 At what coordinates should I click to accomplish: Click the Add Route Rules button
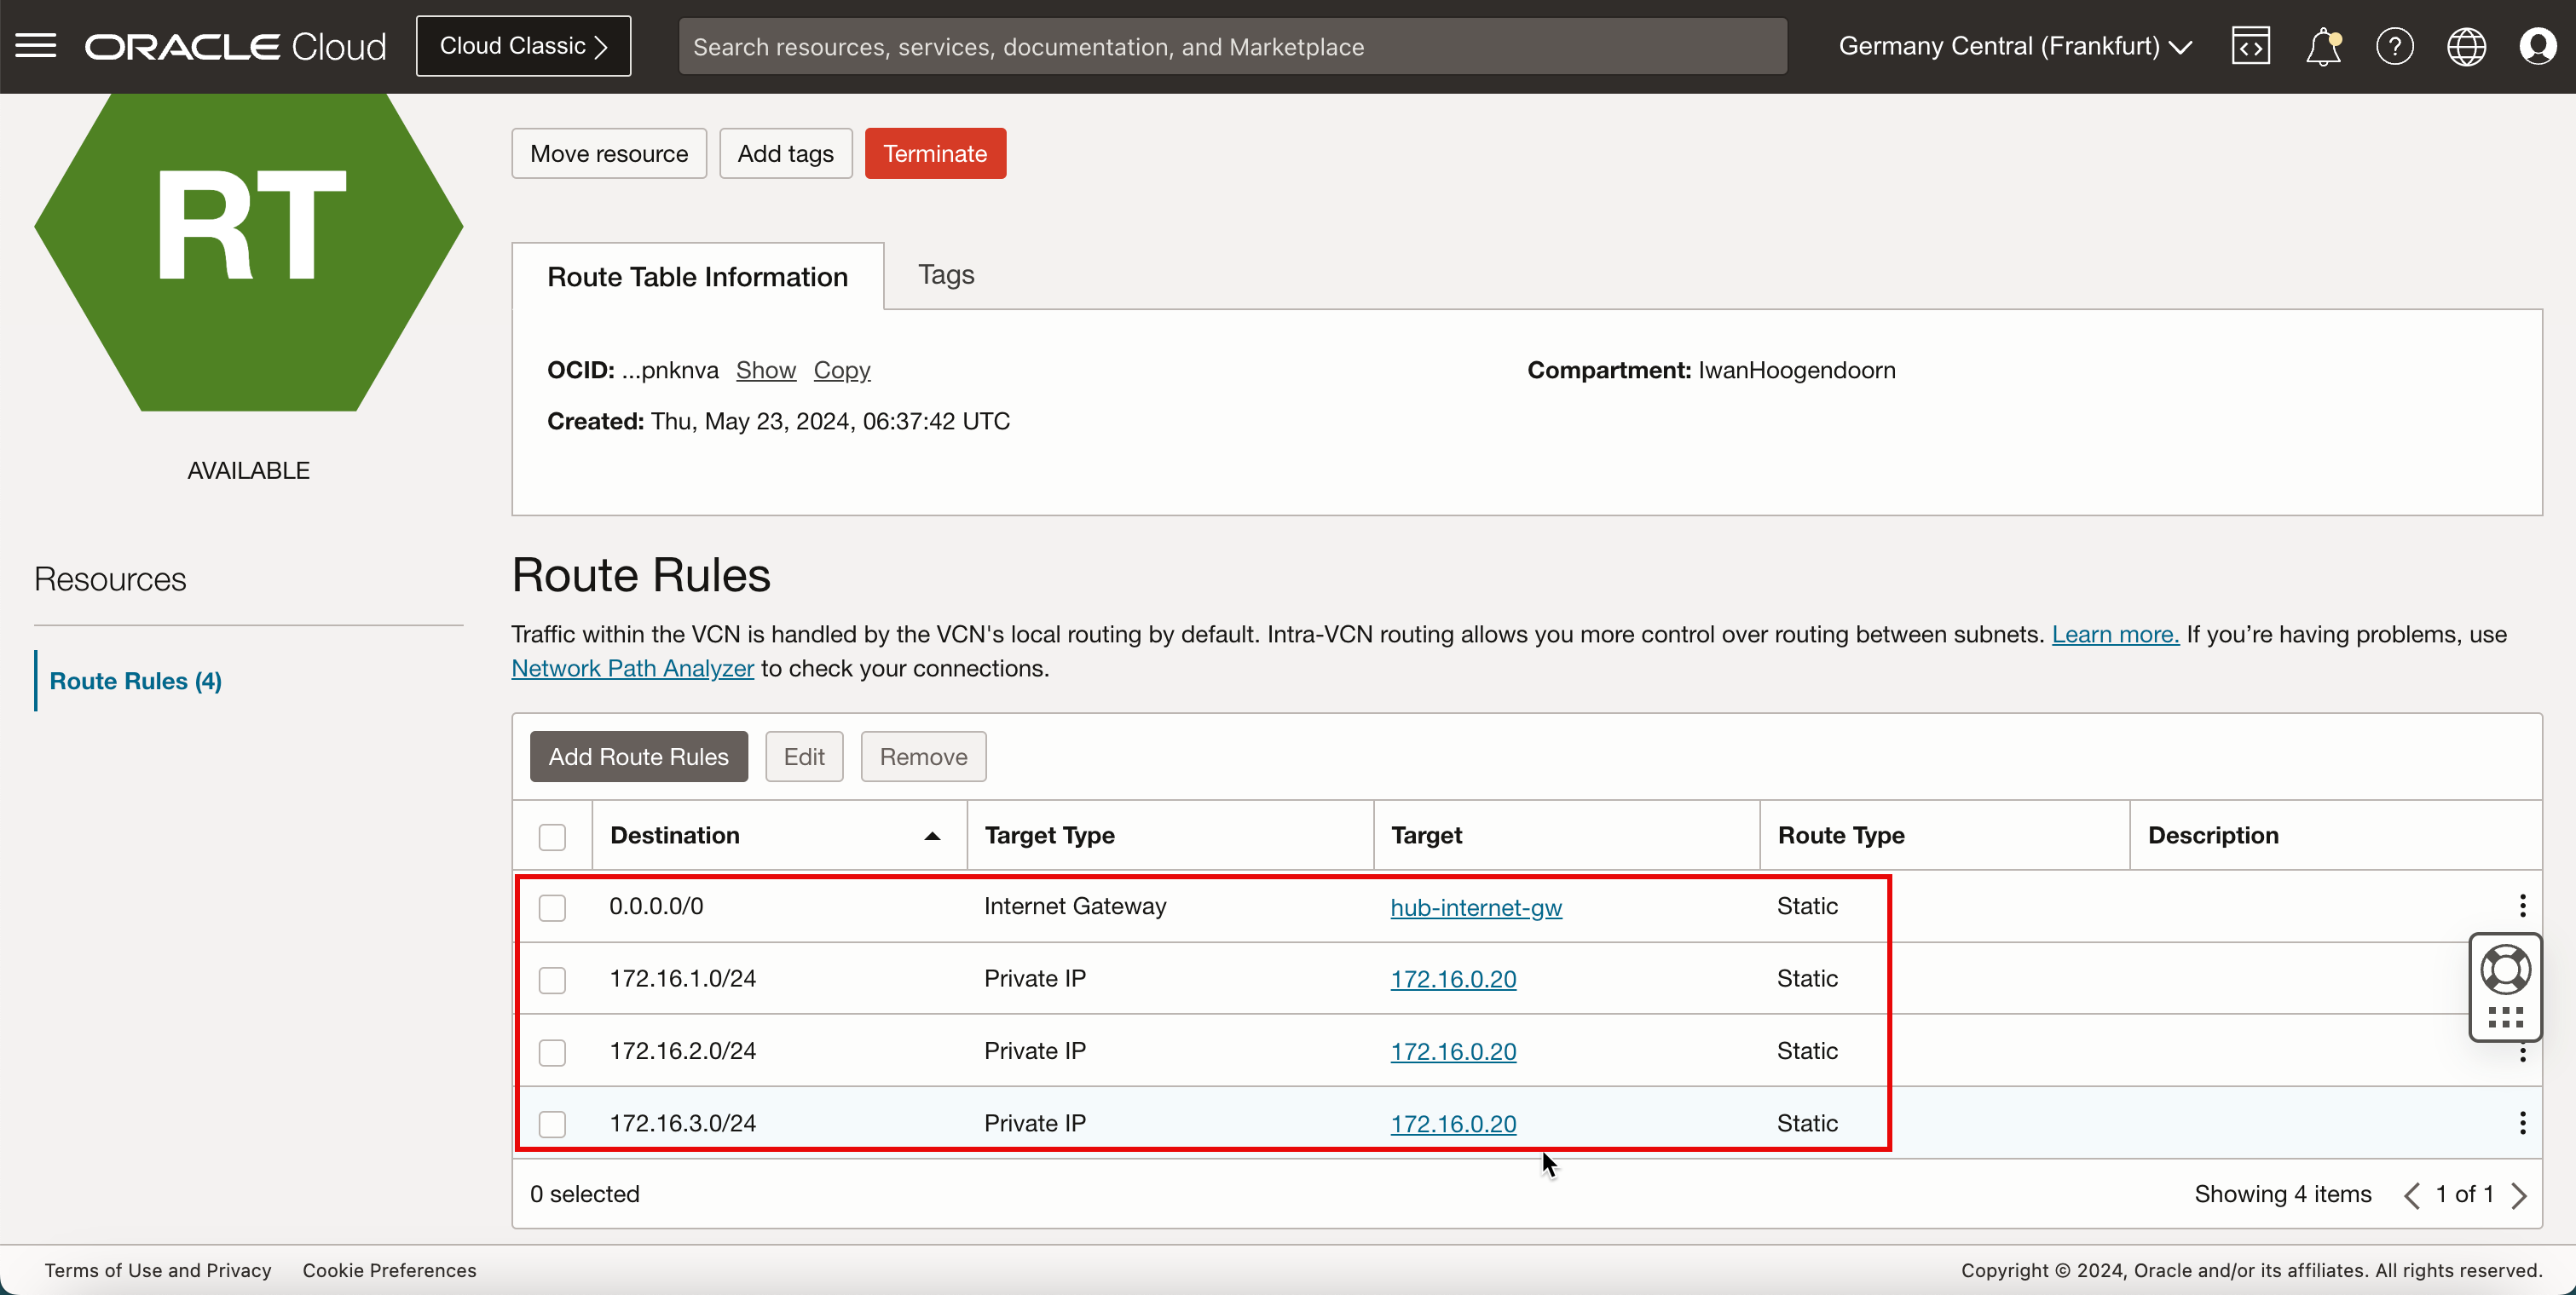click(638, 757)
